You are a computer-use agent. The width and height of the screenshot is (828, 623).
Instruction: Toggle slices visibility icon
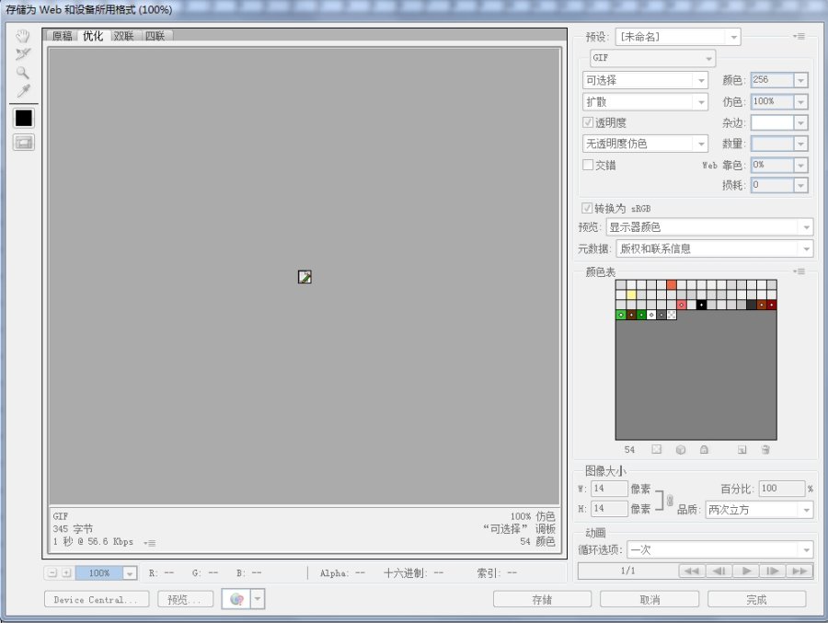click(x=24, y=142)
